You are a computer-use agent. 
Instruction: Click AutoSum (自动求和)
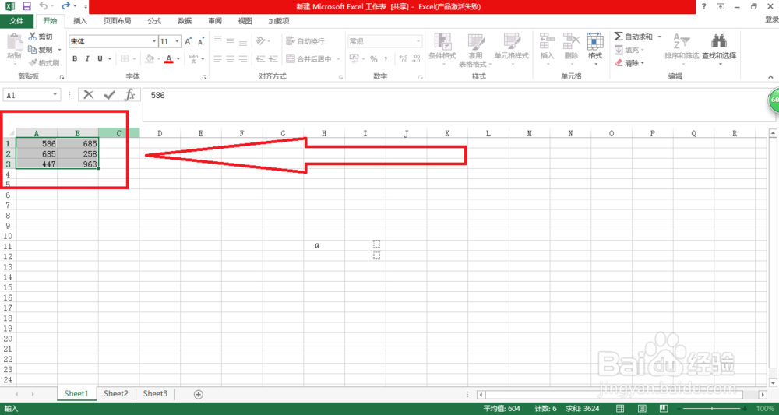coord(633,37)
